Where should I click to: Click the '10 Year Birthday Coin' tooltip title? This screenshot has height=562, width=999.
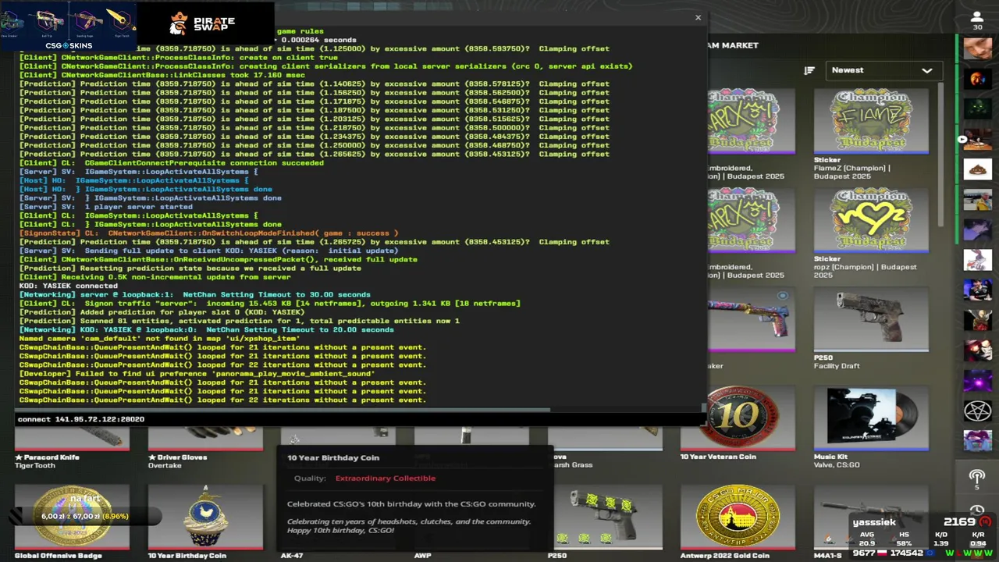coord(333,457)
